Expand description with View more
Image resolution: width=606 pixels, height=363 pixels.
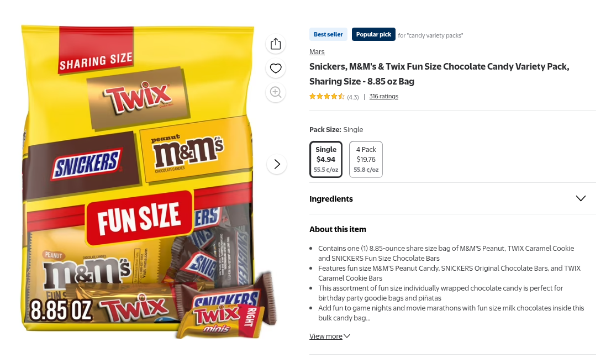click(x=326, y=336)
